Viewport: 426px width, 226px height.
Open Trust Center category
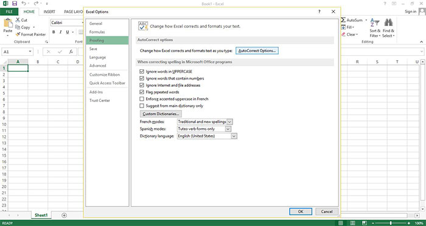click(100, 100)
